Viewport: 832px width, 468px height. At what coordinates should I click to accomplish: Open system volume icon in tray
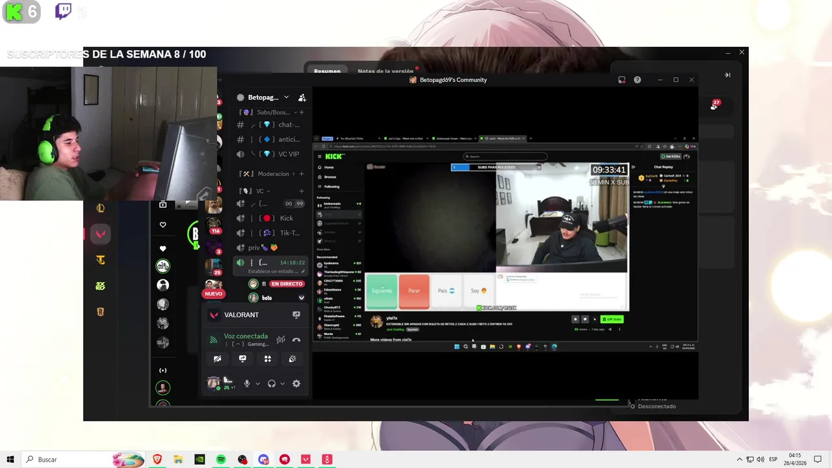(x=760, y=460)
